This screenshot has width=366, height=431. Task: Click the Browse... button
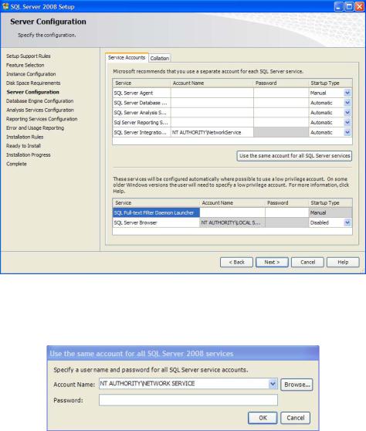[x=297, y=385]
